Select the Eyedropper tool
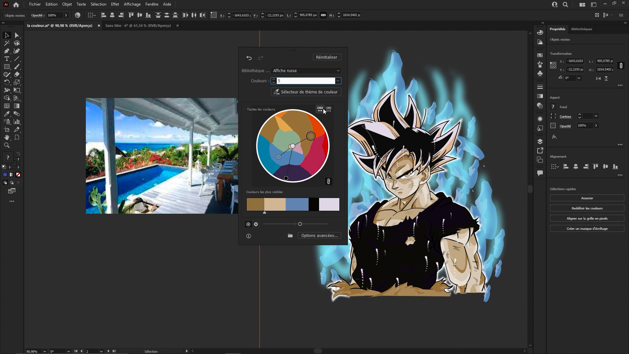The image size is (629, 354). point(7,114)
